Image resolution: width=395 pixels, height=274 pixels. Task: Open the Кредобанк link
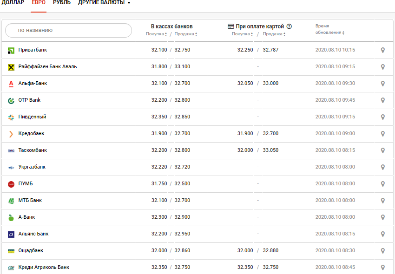tap(31, 133)
